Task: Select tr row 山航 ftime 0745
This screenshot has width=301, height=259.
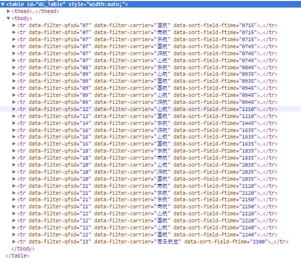Action: point(147,60)
